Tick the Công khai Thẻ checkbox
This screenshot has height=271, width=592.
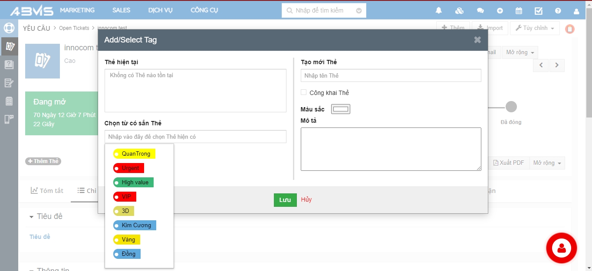[x=304, y=92]
